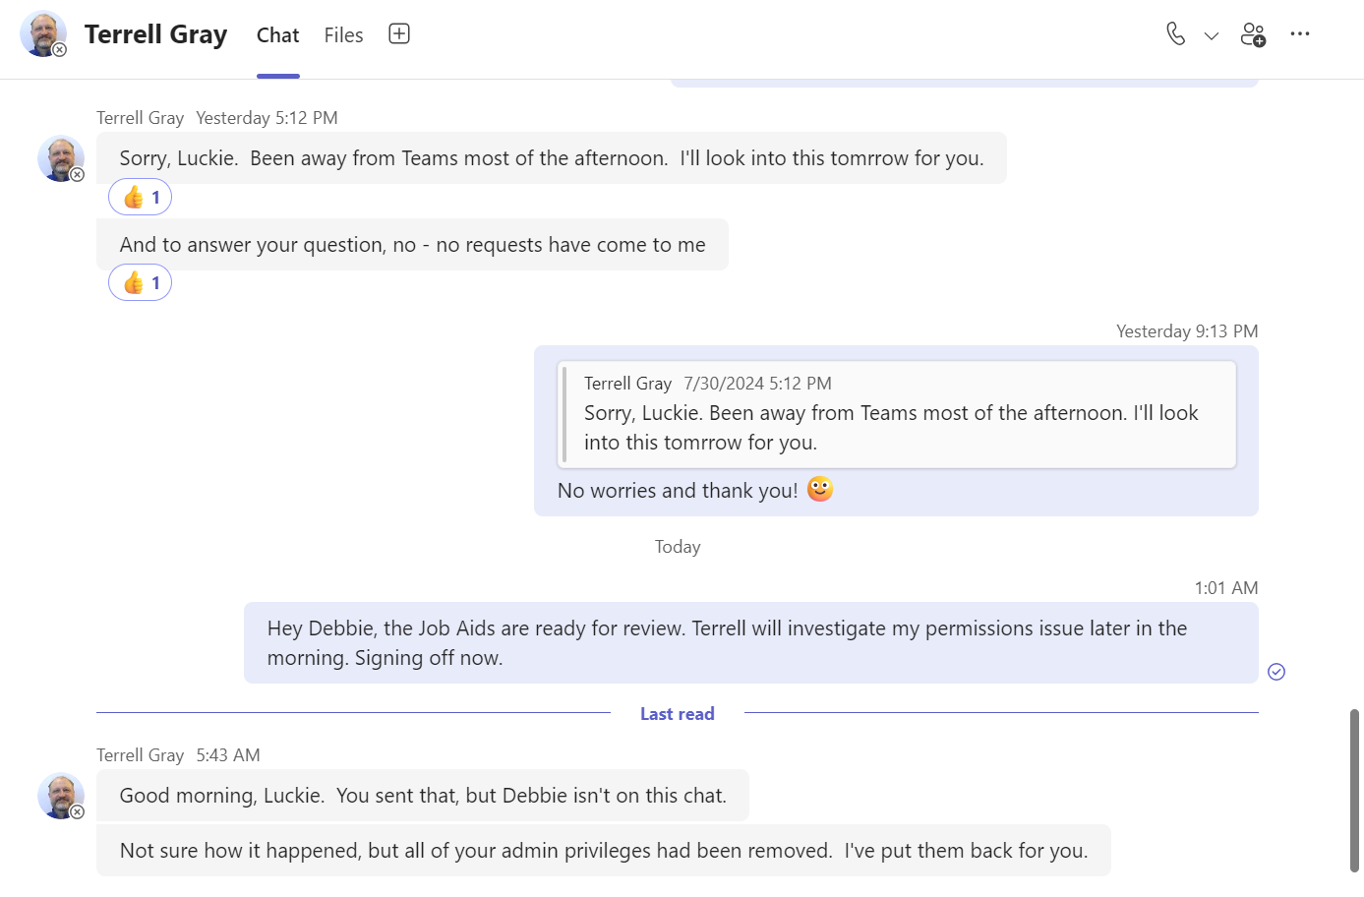The width and height of the screenshot is (1364, 897).
Task: Click Terrell Gray's avatar next to Yesterday 5:12 PM message
Action: 61,158
